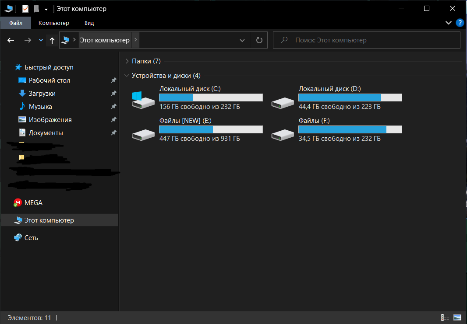Open Загрузки in the sidebar
Screen dimensions: 467x324
(x=42, y=93)
